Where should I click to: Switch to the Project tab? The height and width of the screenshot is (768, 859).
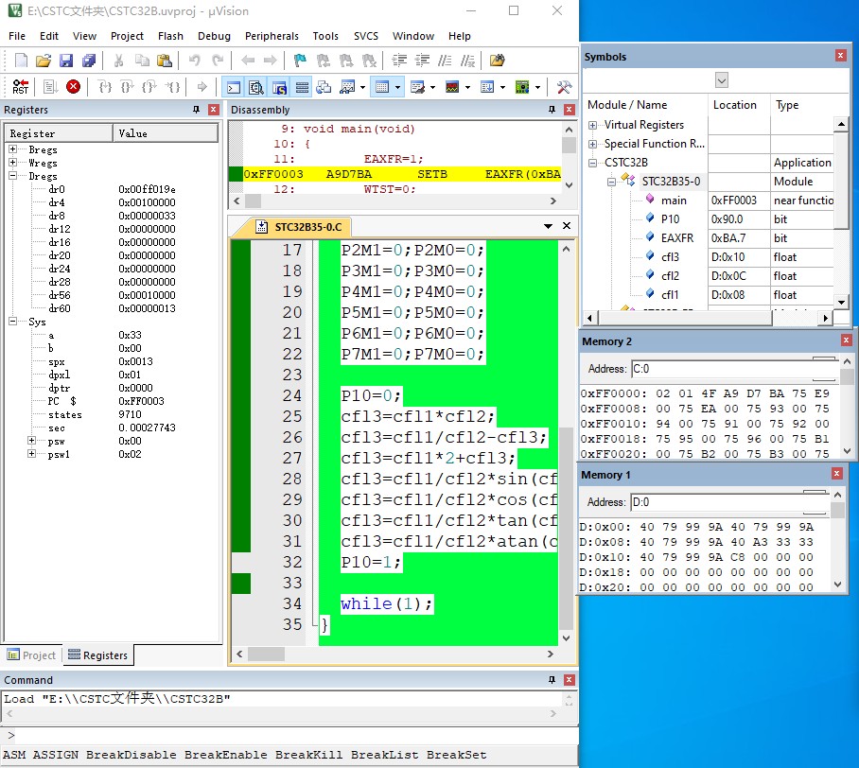32,655
